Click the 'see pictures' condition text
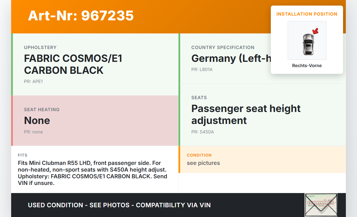The height and width of the screenshot is (217, 357). 203,163
